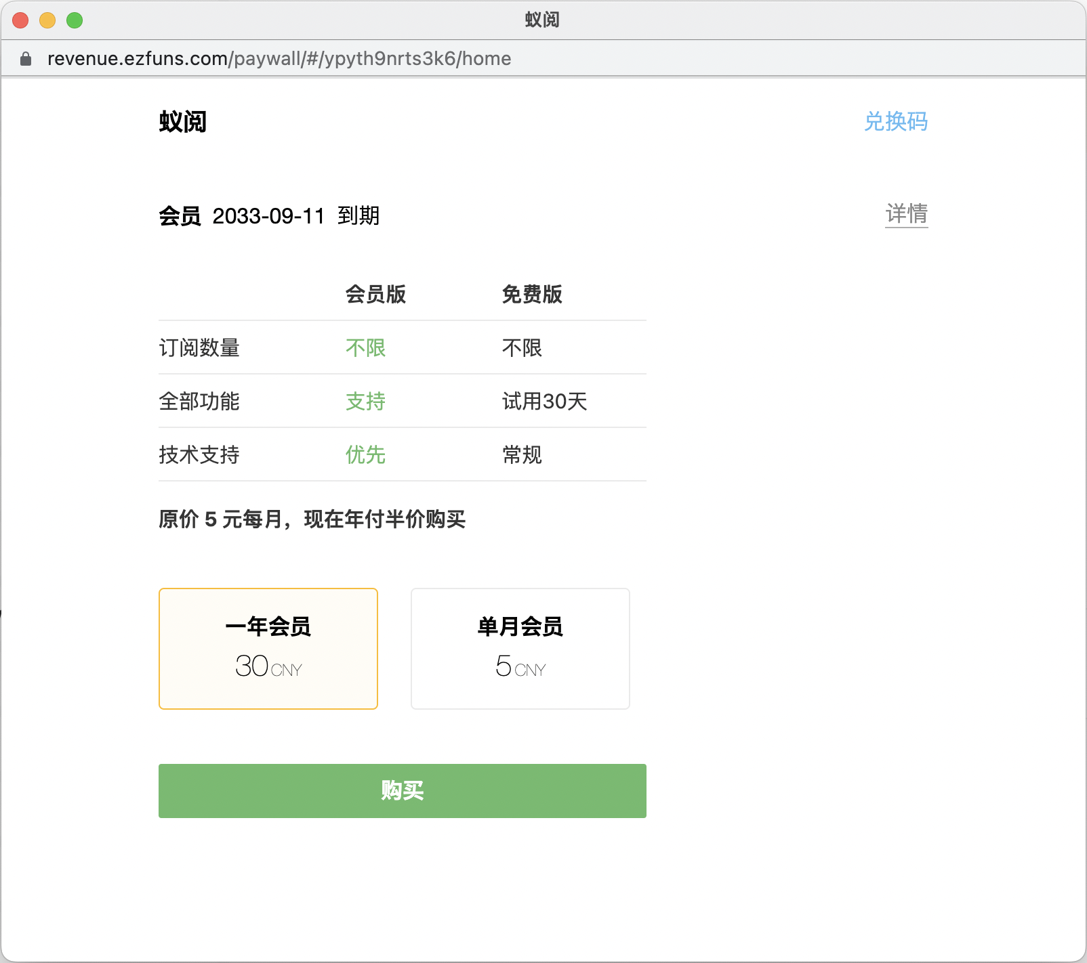Click the 会员版 column header
The width and height of the screenshot is (1087, 963).
[x=377, y=294]
